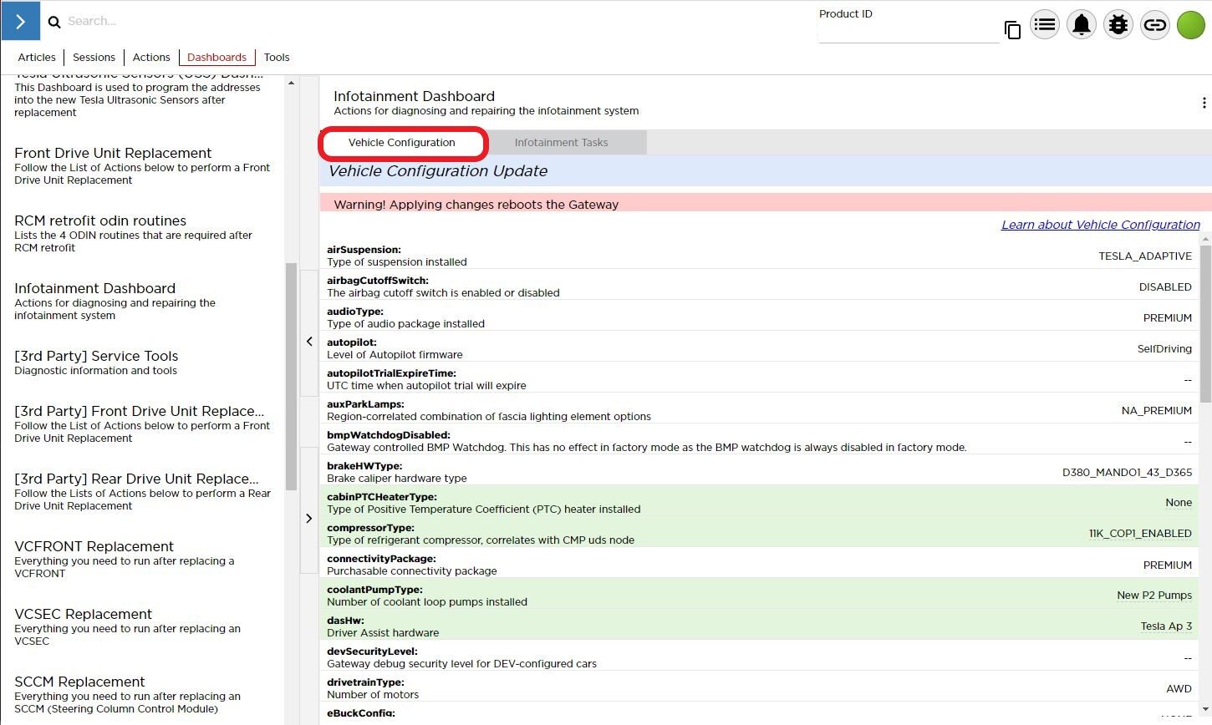1212x725 pixels.
Task: Click the link chain icon
Action: tap(1154, 25)
